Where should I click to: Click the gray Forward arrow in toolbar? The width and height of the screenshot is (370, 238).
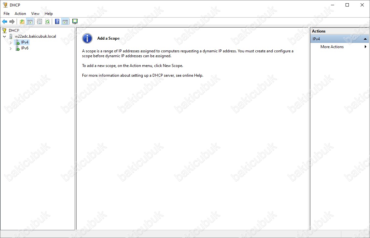(12, 22)
